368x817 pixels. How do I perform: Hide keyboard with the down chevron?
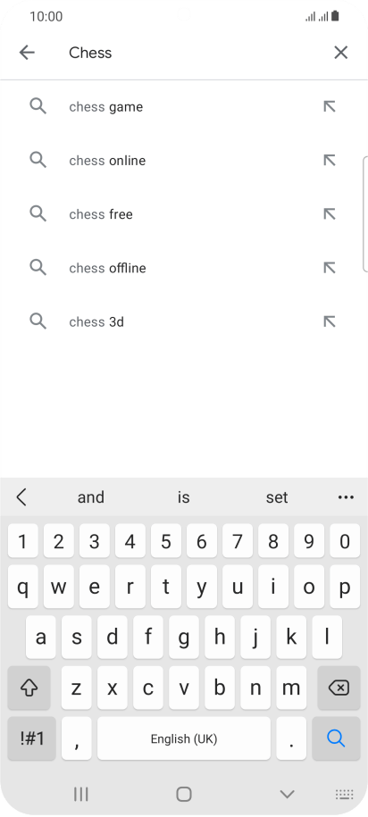(x=288, y=794)
